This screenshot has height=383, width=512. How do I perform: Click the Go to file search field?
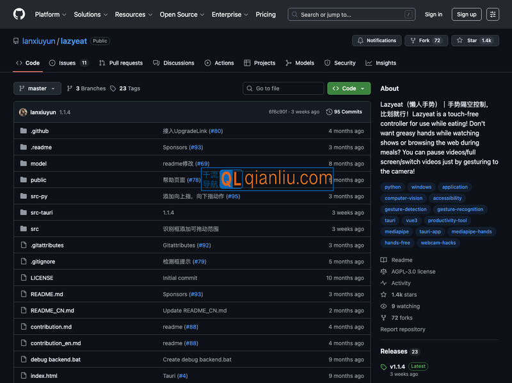pyautogui.click(x=284, y=88)
